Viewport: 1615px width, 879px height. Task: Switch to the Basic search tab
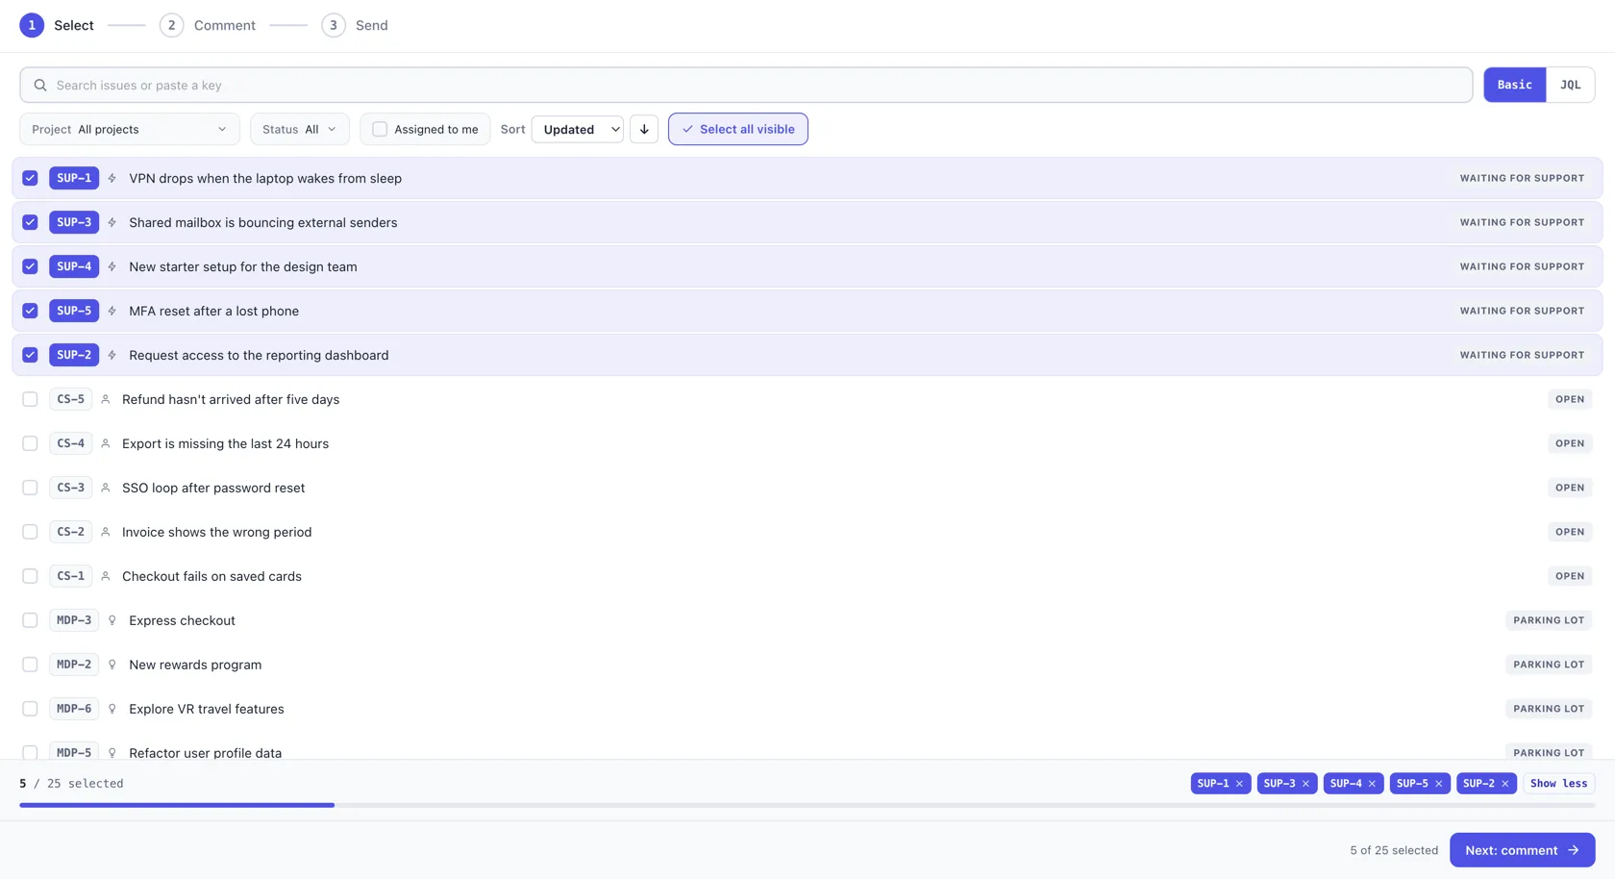[x=1515, y=85]
